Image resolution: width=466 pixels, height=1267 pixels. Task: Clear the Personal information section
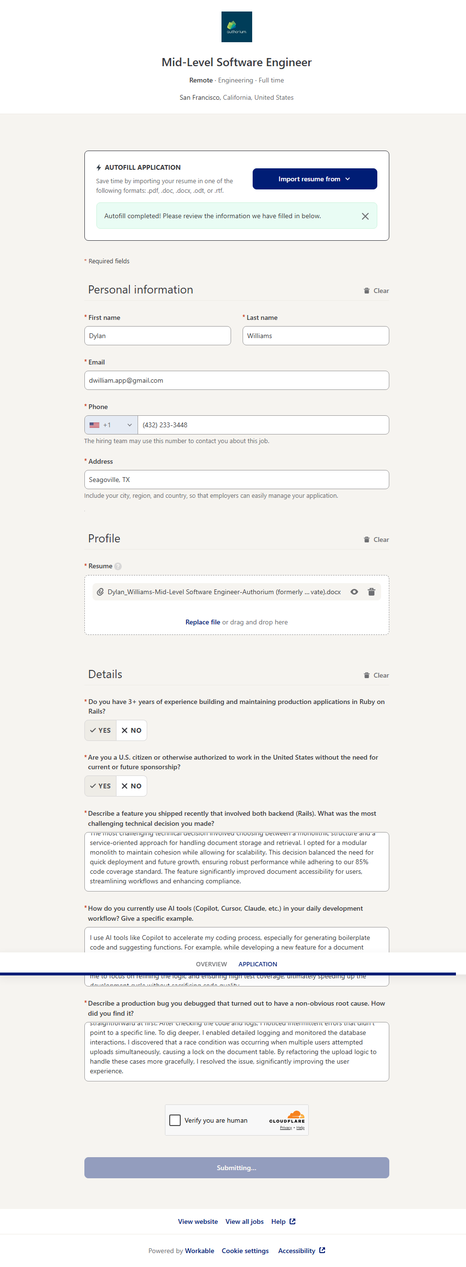point(376,291)
